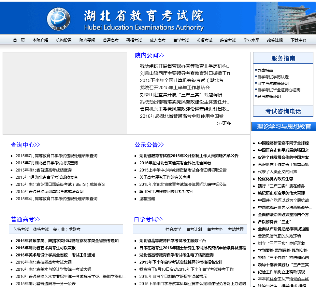The image size is (316, 287).
Task: Open news 我院动员部署落实党风廉政建设主体责任
Action: click(185, 102)
